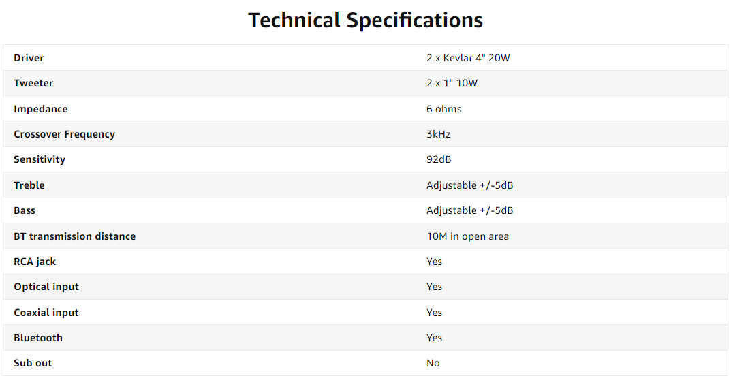Click the Driver row label
Screen dimensions: 733x380
(x=29, y=58)
